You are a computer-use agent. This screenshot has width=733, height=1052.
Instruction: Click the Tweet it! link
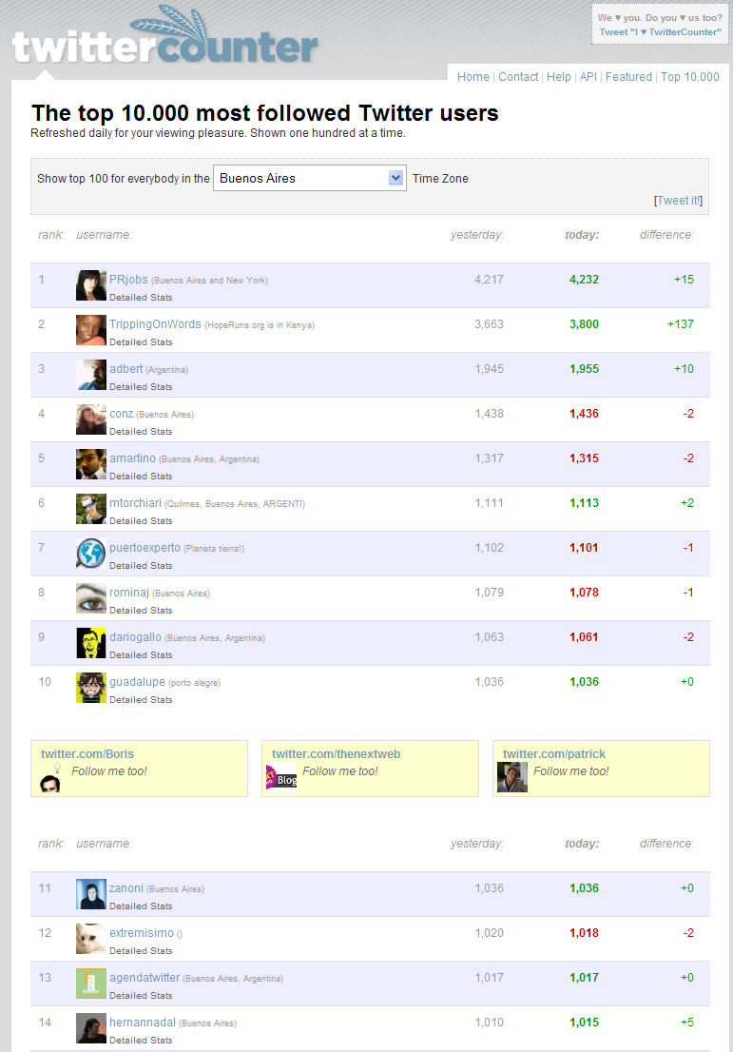679,201
